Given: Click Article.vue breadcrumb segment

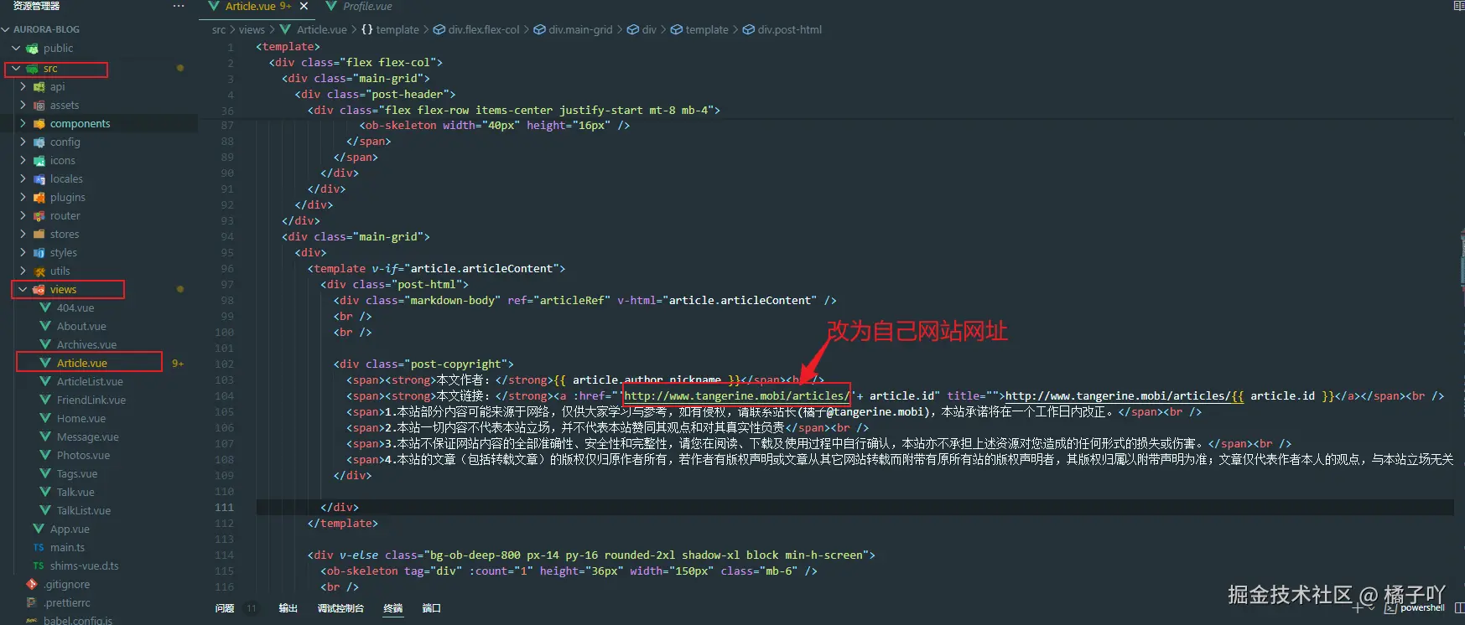Looking at the screenshot, I should pos(322,29).
